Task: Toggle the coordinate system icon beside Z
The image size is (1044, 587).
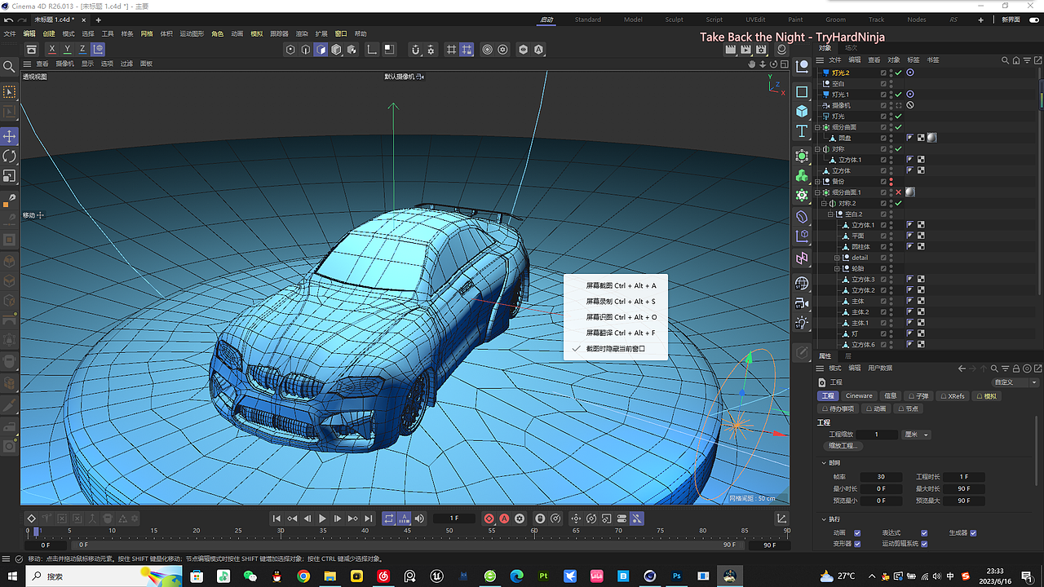Action: click(x=98, y=50)
